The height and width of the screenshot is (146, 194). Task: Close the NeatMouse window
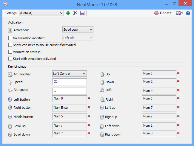coord(185,3)
